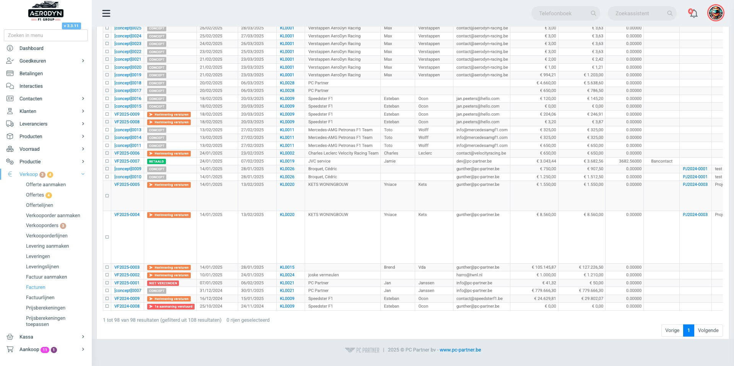Select checkbox for invoice VF2025-0007
734x366 pixels.
107,161
